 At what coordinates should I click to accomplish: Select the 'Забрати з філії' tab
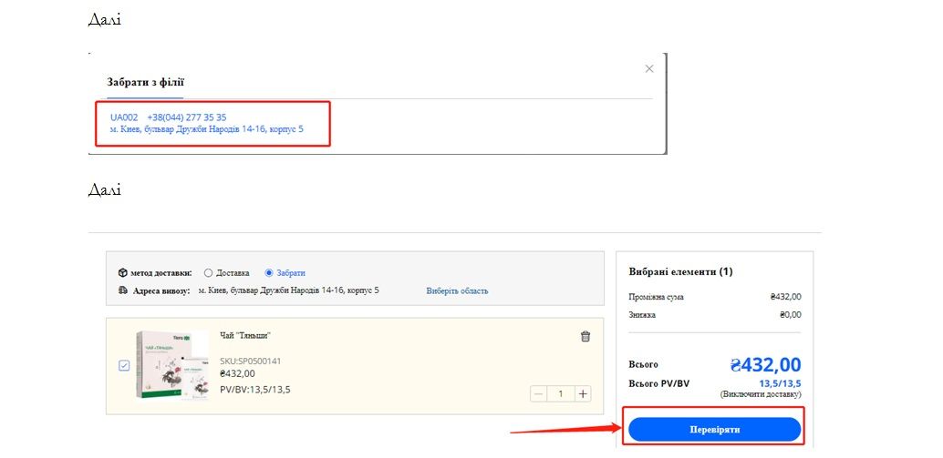tap(145, 83)
